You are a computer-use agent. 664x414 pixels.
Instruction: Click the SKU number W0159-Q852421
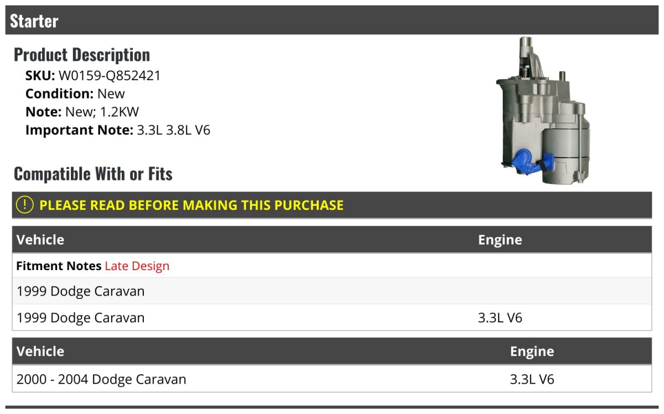[x=110, y=75]
